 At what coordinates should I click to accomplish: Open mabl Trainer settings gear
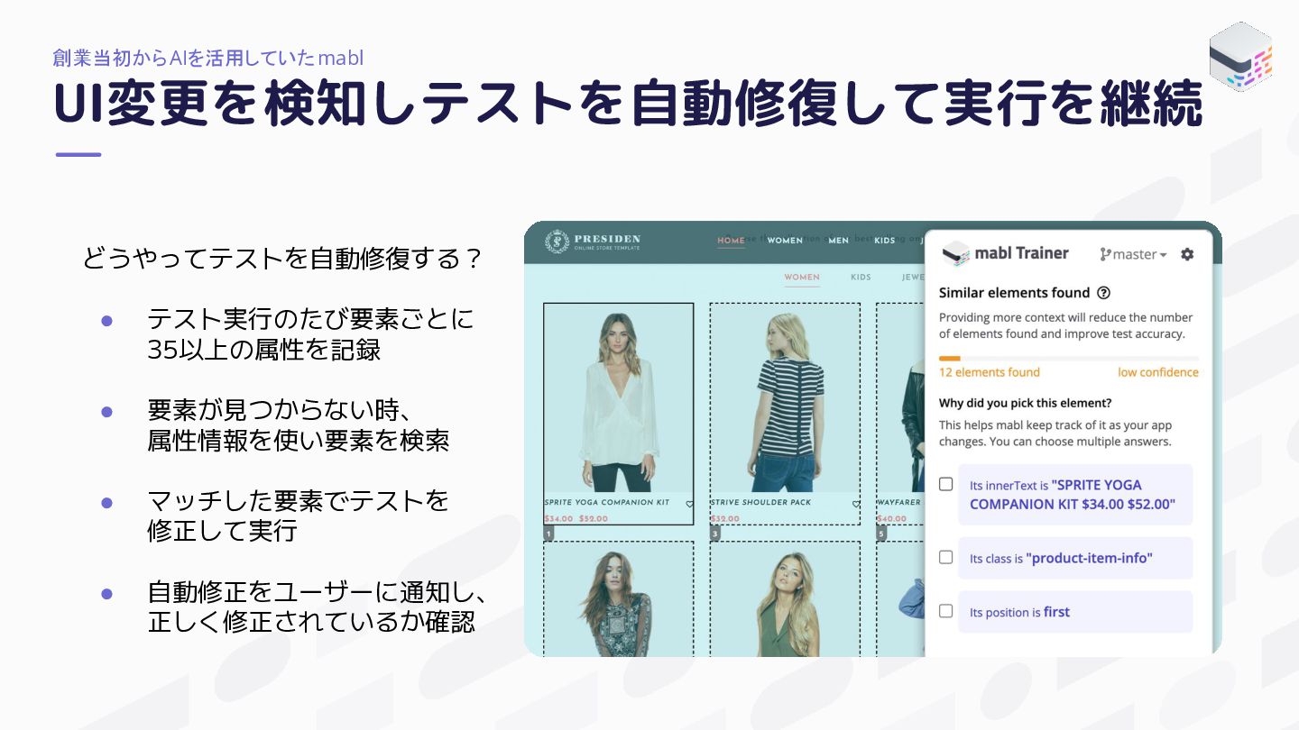click(1187, 254)
